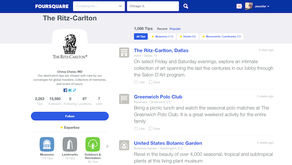Click the Greenwich Polo Club '3 weeks ago' timestamp

coord(265,96)
